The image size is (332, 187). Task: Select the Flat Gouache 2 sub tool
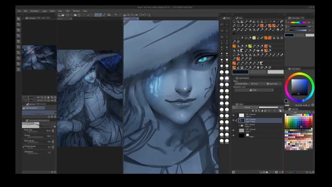pyautogui.click(x=33, y=108)
